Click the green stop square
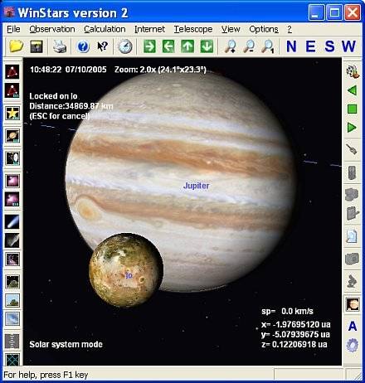Image resolution: width=365 pixels, height=383 pixels. pos(352,109)
